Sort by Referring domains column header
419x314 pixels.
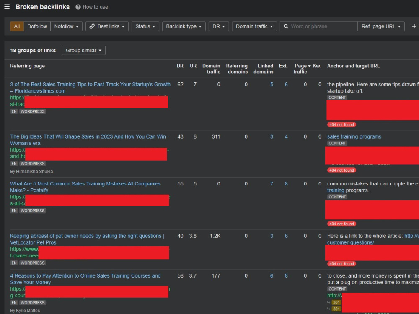click(237, 69)
